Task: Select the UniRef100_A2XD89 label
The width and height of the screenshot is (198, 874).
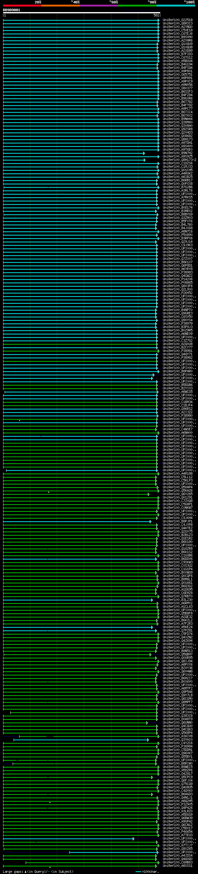Action: (178, 51)
